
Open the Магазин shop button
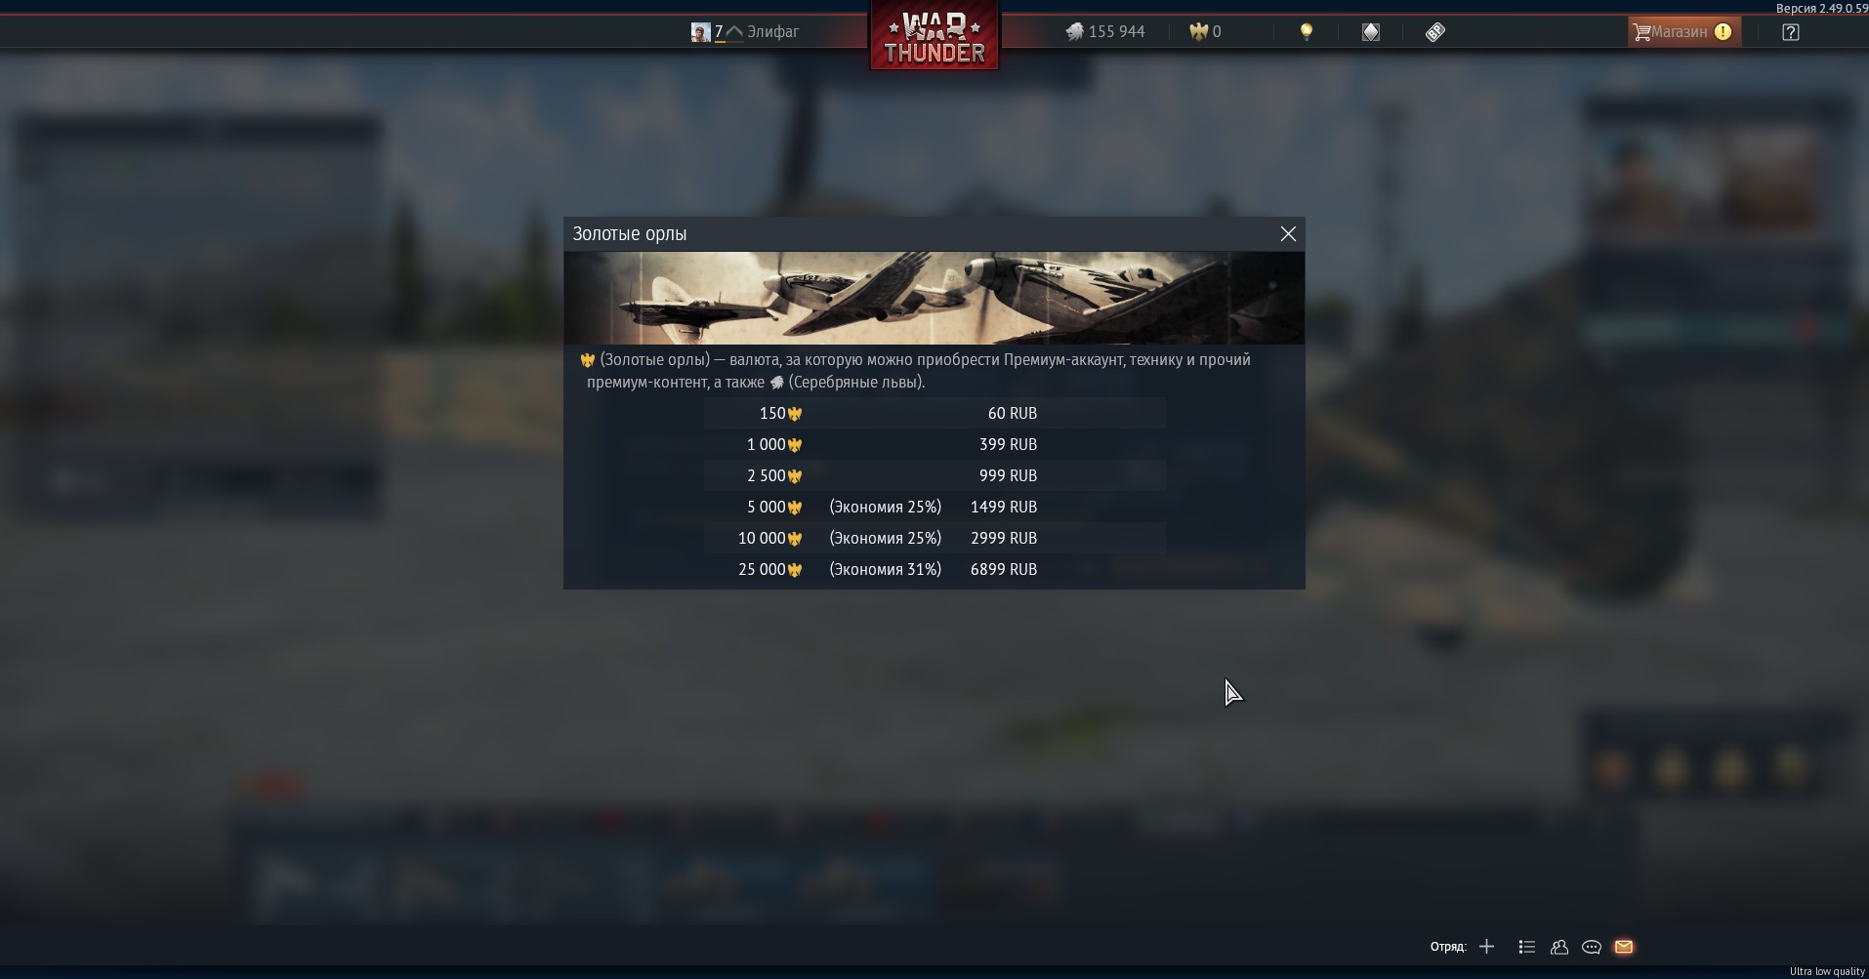[1684, 32]
